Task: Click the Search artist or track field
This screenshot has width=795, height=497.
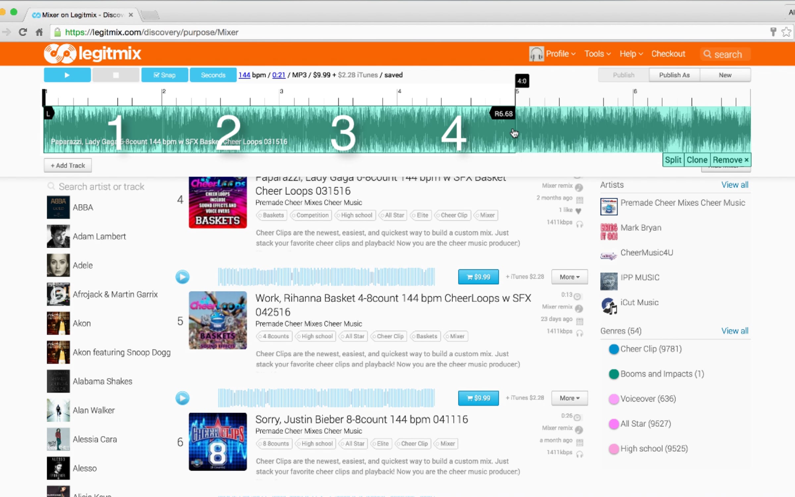Action: point(101,187)
